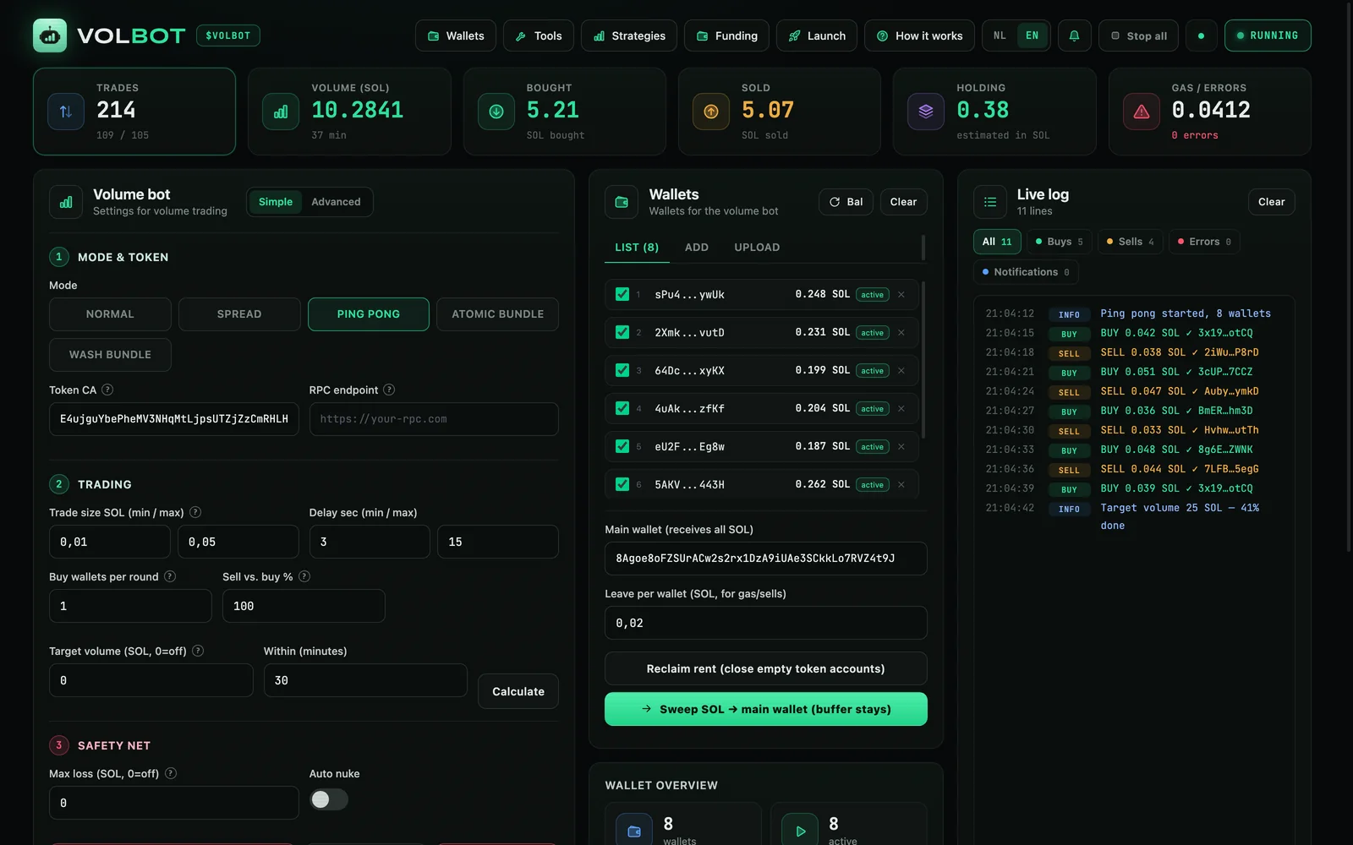Remove wallet 64Dc...xyKX with X

[901, 371]
